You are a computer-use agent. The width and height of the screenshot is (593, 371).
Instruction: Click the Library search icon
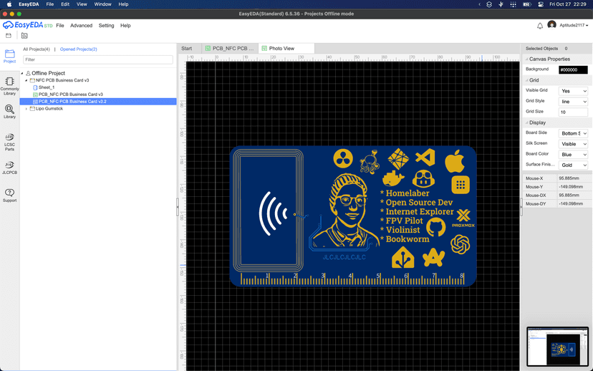(x=9, y=112)
